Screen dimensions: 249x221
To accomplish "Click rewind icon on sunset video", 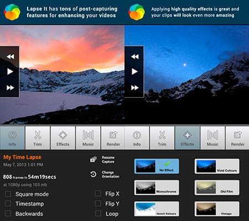I will click(10, 56).
